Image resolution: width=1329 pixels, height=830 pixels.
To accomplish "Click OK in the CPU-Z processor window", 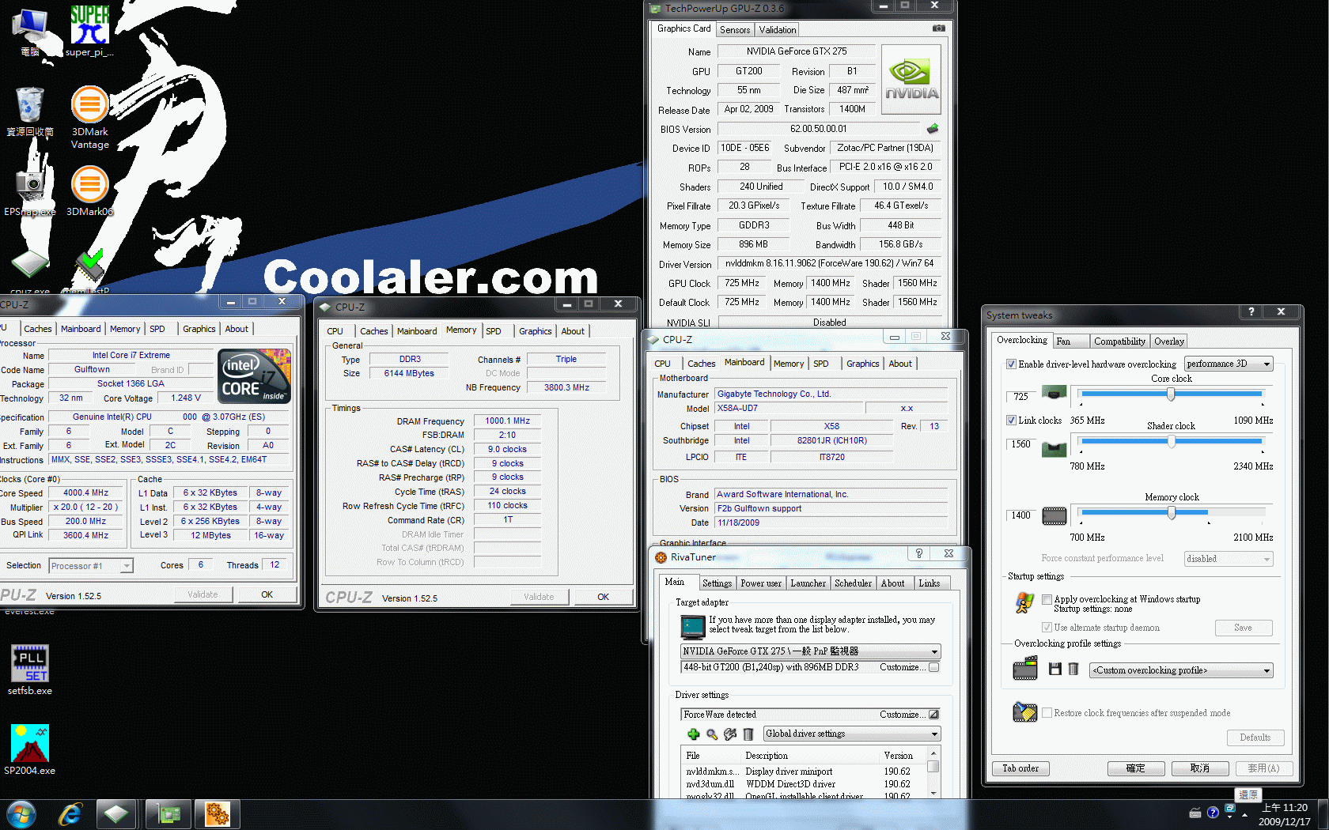I will click(x=267, y=594).
